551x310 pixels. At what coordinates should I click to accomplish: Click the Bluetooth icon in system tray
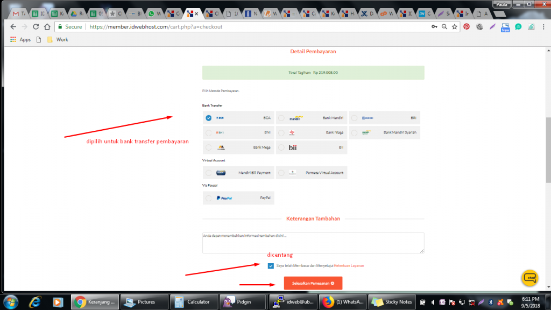tap(491, 302)
